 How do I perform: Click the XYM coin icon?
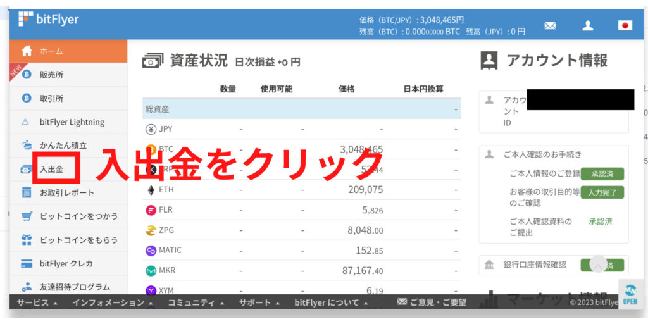point(151,290)
